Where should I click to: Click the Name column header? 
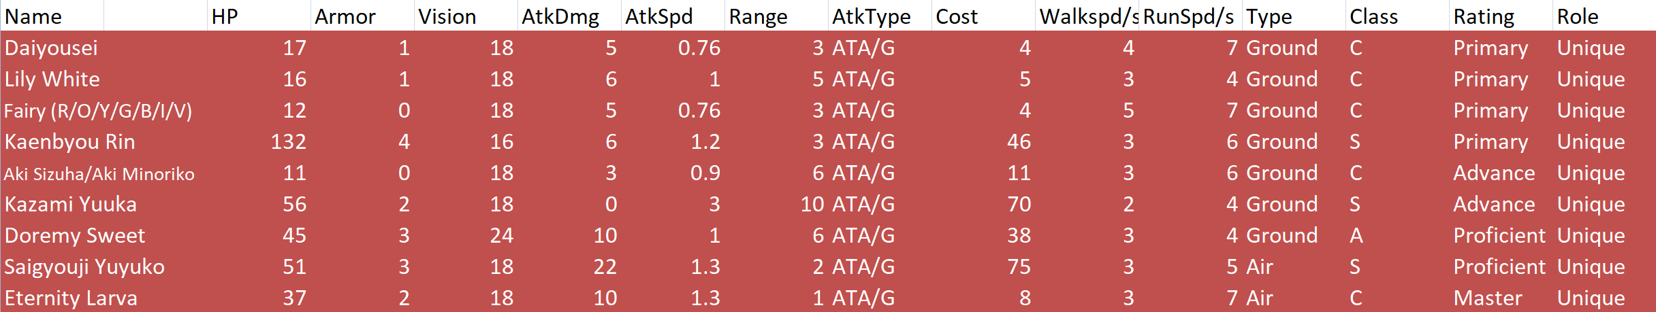(34, 16)
